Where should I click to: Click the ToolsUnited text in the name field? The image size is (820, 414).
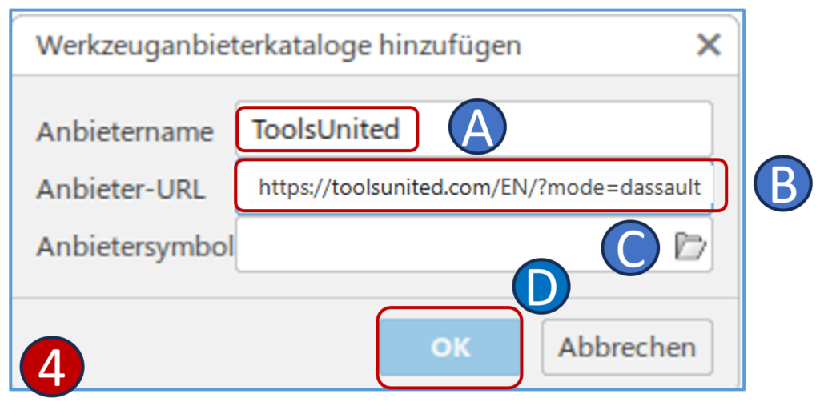[x=326, y=129]
